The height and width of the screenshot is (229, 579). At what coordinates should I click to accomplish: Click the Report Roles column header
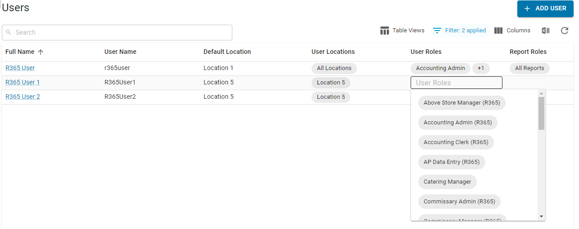click(528, 52)
